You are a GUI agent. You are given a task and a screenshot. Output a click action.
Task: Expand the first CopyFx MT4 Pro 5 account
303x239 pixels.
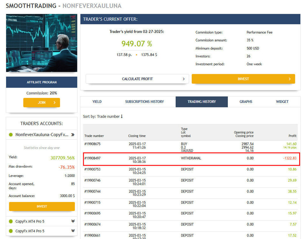pos(73,221)
